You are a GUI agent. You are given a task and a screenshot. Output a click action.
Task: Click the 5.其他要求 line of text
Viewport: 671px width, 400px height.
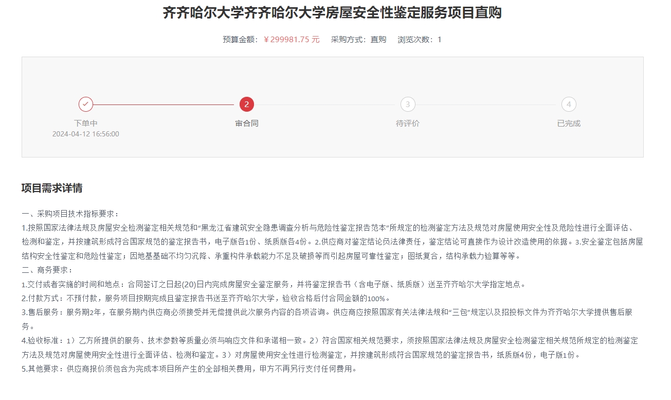tap(189, 369)
